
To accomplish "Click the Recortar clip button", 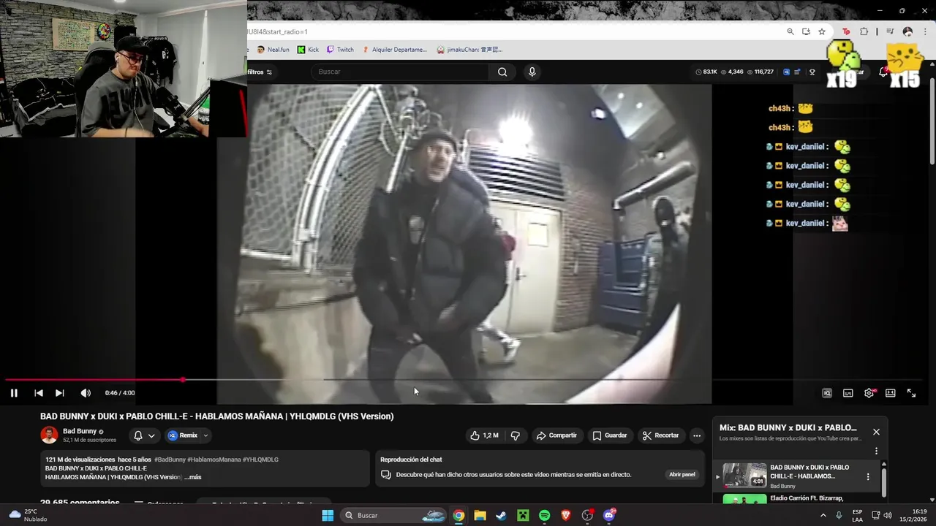I will [661, 435].
